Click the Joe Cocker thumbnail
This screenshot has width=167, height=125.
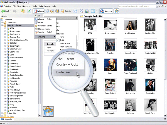click(150, 85)
